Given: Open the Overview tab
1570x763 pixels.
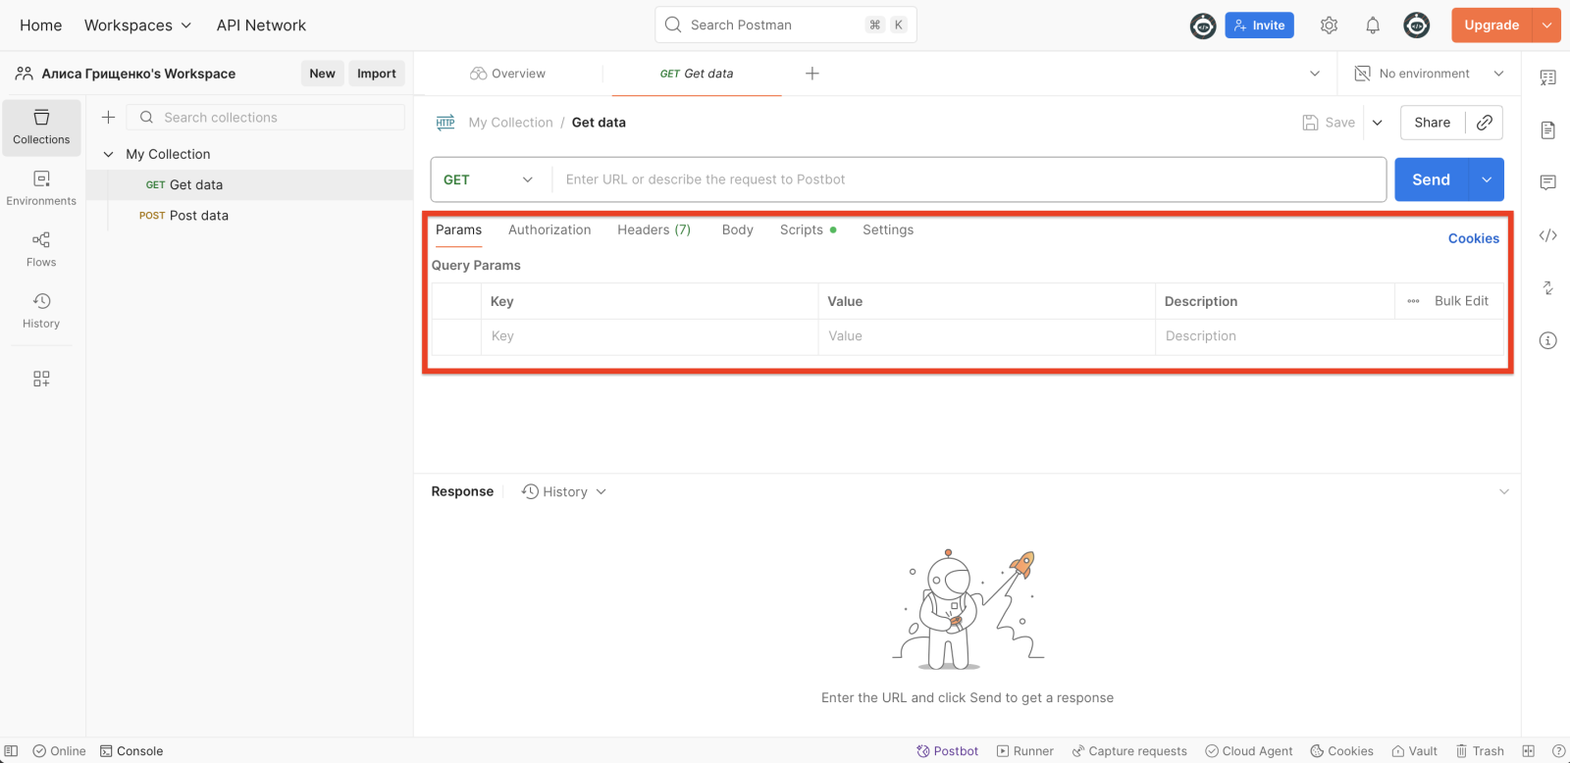Looking at the screenshot, I should pyautogui.click(x=508, y=74).
